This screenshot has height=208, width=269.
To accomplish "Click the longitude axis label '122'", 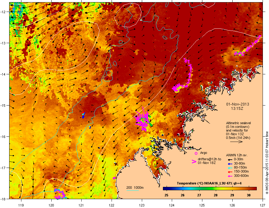I will point(112,205).
